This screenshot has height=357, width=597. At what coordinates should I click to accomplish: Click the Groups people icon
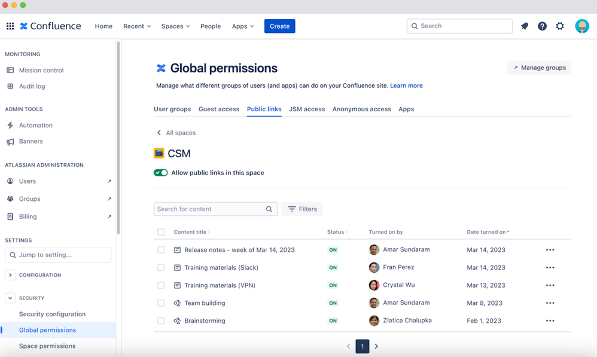pos(10,199)
